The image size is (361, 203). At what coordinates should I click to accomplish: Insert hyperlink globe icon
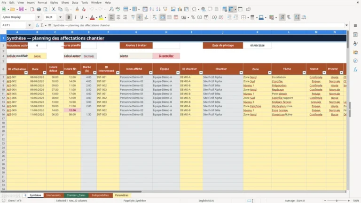click(203, 9)
